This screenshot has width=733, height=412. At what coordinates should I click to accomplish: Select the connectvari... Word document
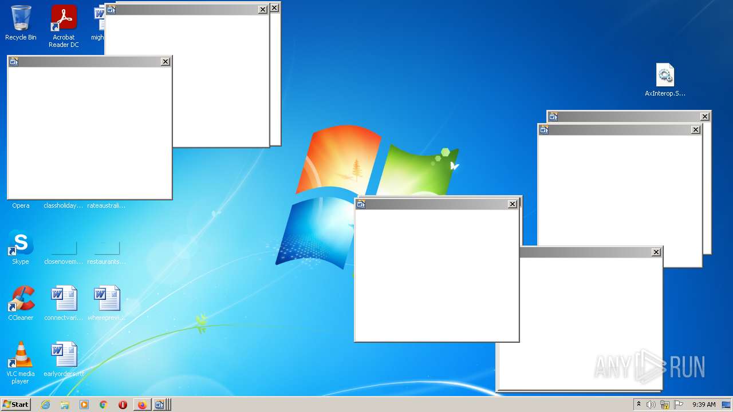point(64,303)
